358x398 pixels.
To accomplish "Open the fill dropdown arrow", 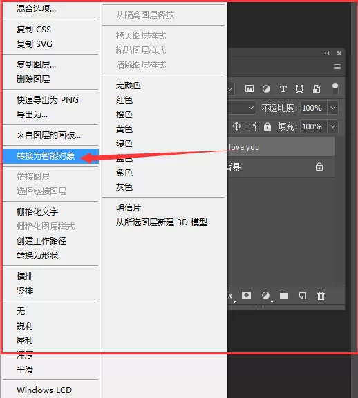I will coord(332,126).
